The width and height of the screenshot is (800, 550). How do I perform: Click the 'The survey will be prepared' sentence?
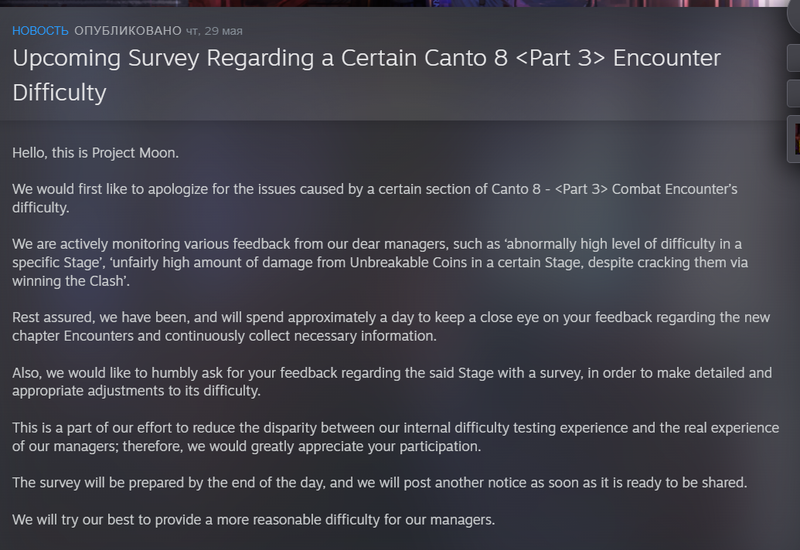tap(380, 483)
